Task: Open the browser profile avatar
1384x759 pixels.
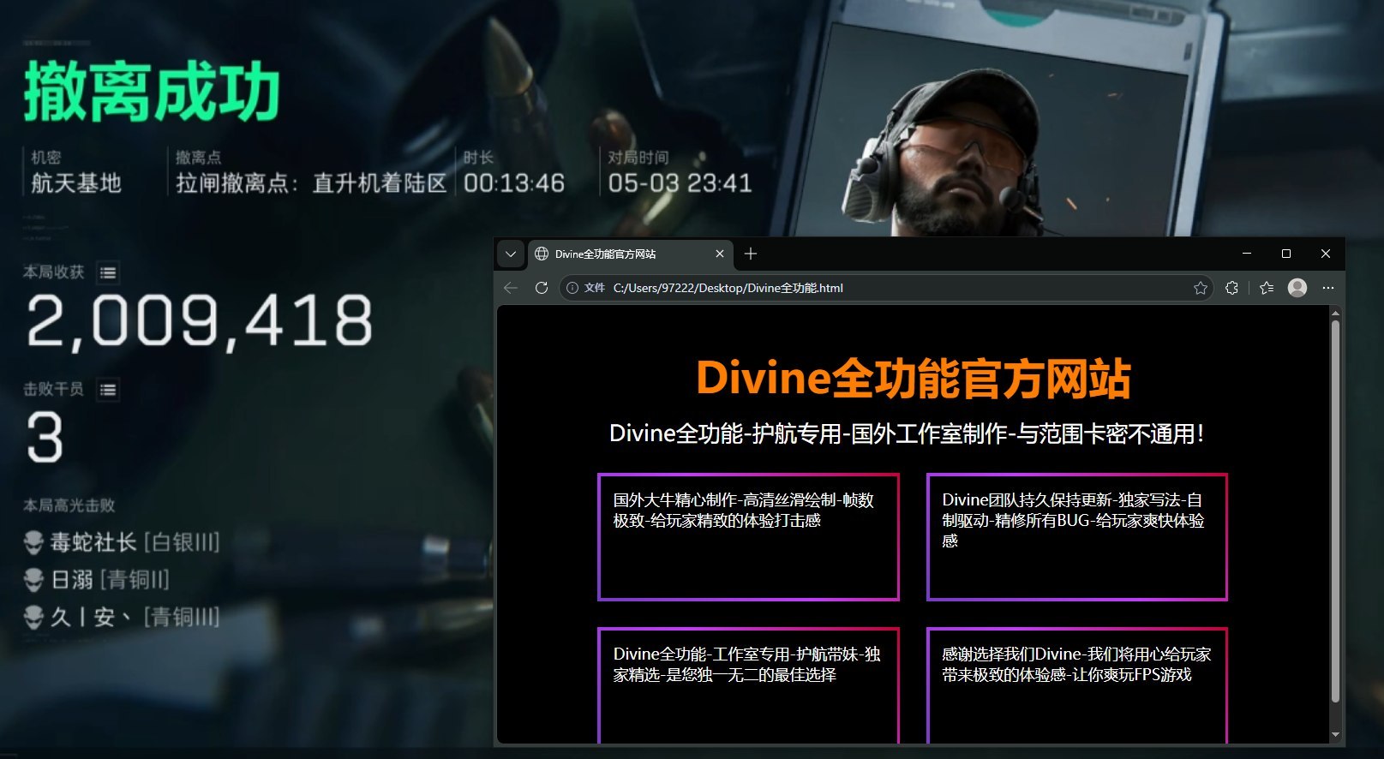Action: (x=1297, y=288)
